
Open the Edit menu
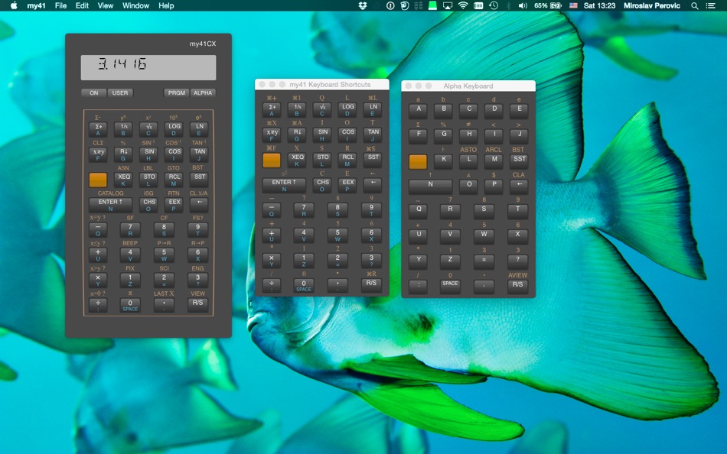pos(82,5)
